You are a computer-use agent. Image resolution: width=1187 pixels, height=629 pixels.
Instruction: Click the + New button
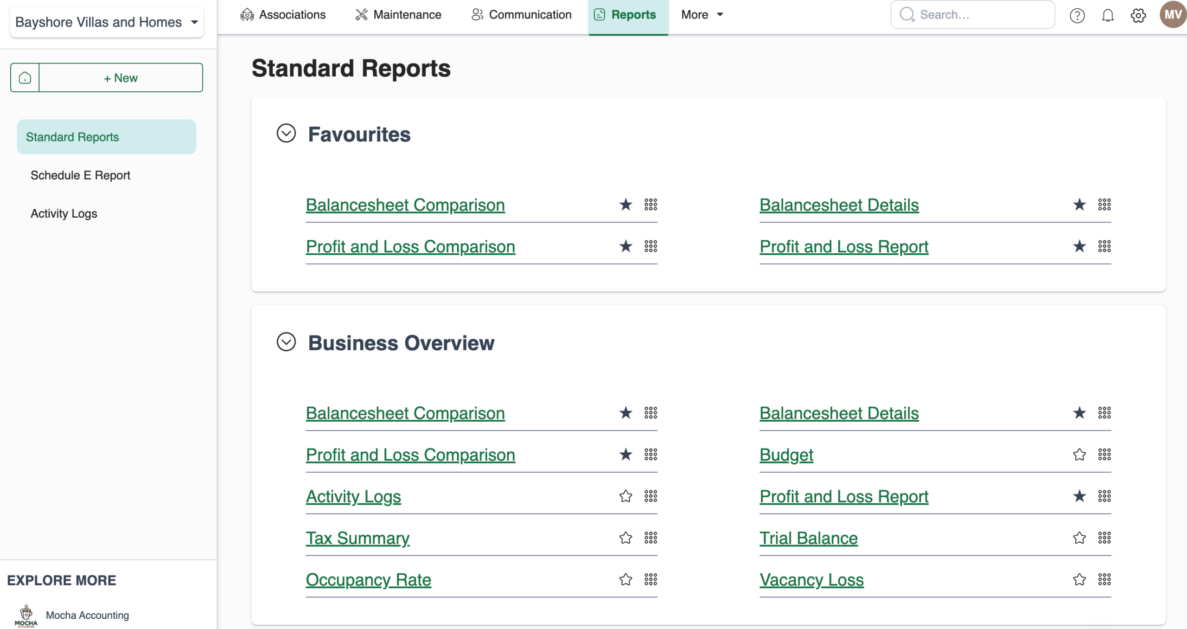(x=121, y=77)
